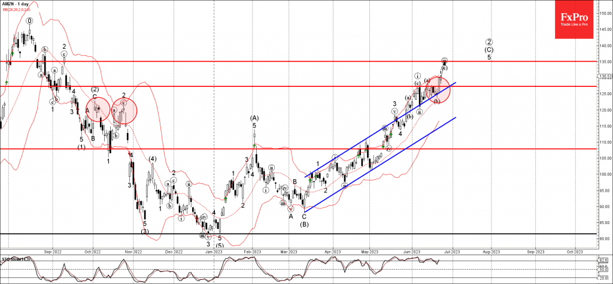This screenshot has height=284, width=613.
Task: Select the AMZN - 1 day chart title
Action: click(x=17, y=4)
